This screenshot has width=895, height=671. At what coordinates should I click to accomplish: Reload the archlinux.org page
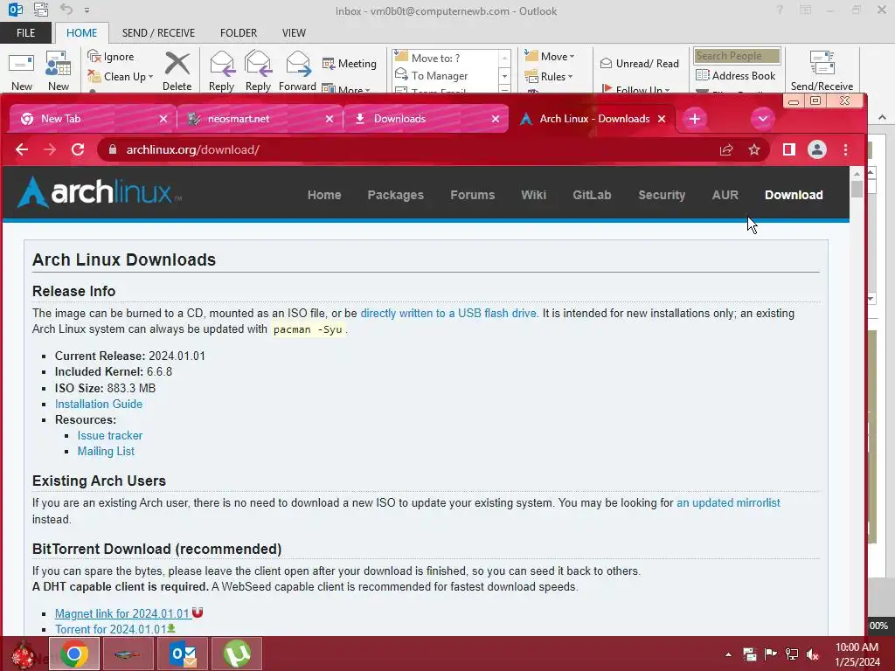point(78,149)
